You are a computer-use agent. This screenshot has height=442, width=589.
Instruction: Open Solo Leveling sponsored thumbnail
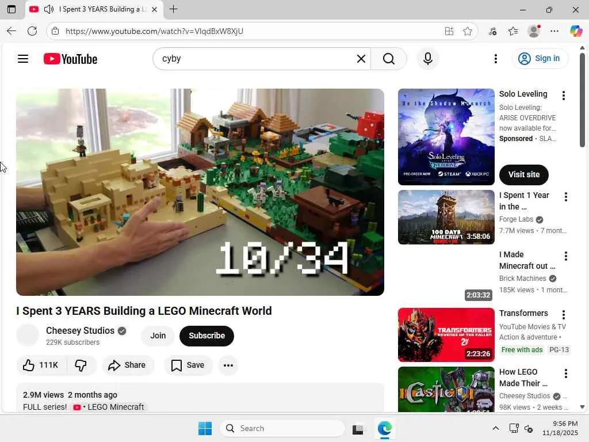pos(446,137)
